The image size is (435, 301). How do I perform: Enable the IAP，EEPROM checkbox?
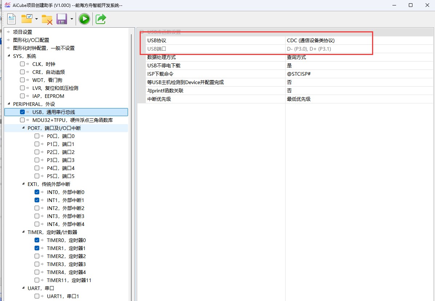tap(22, 96)
